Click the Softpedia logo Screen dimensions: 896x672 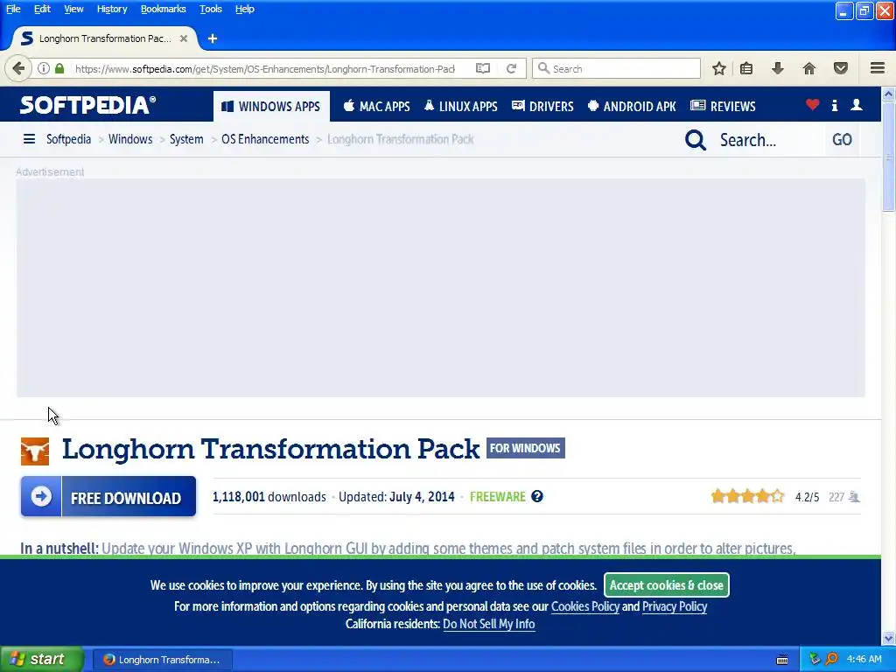click(87, 105)
